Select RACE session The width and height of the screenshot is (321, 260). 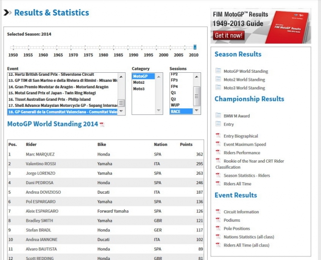181,111
